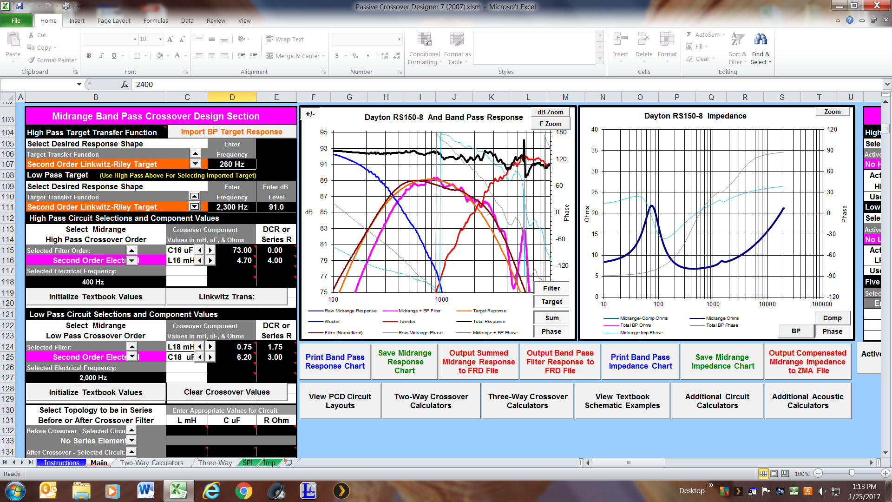Toggle the Sum curve display button
Screen dimensions: 892x502
click(551, 318)
